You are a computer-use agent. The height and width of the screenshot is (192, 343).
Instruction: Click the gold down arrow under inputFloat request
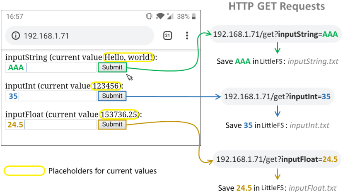[x=277, y=173]
